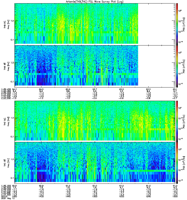Viewport: 187px width, 200px height.
Task: Click the THB X_RE_GSE value '63.7'
Action: pyautogui.click(x=95, y=89)
